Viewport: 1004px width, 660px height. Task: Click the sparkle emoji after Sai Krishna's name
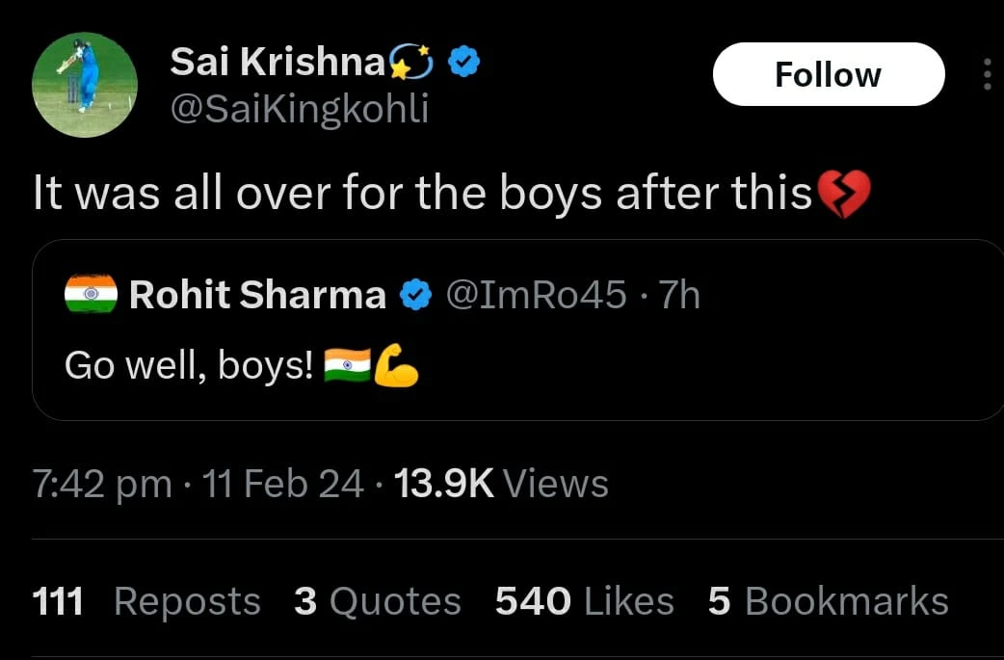click(411, 64)
